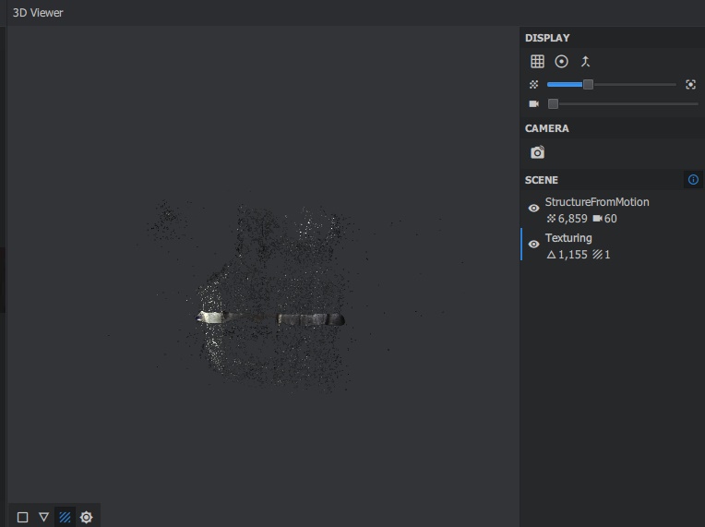The width and height of the screenshot is (705, 527).
Task: Click the point size dots icon
Action: point(533,85)
